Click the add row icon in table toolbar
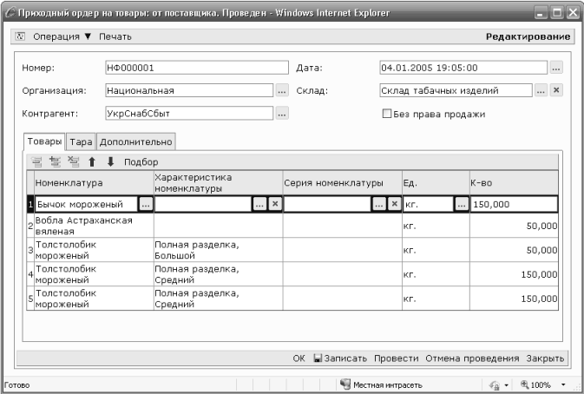 point(36,162)
